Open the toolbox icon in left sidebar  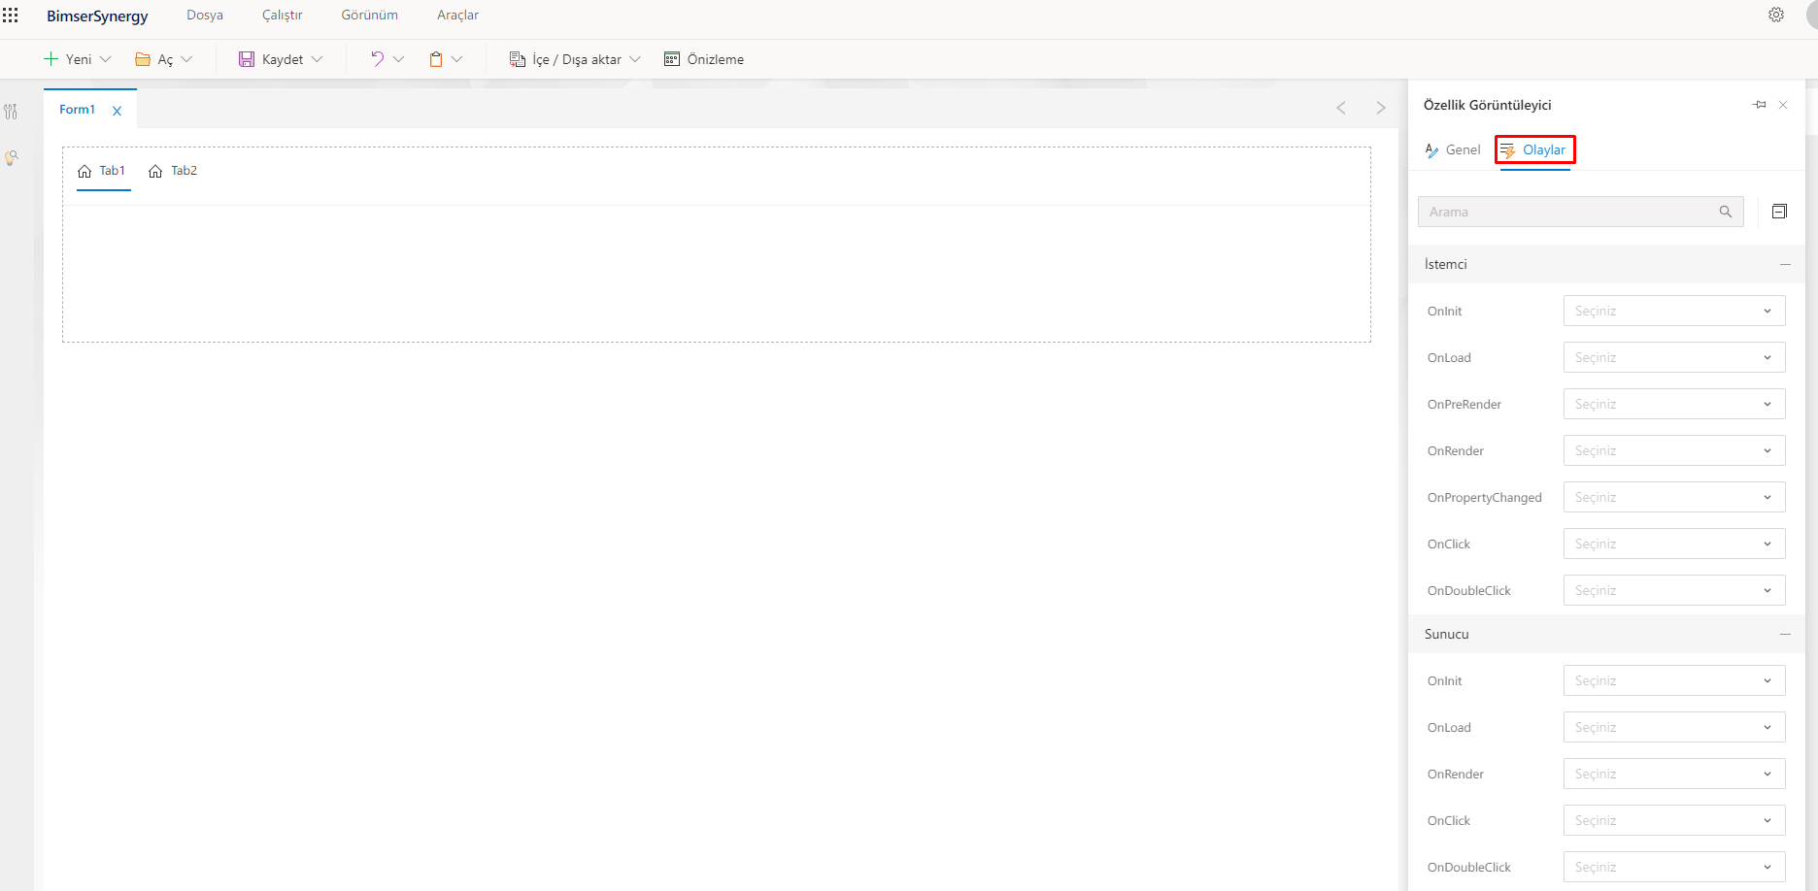(x=11, y=112)
